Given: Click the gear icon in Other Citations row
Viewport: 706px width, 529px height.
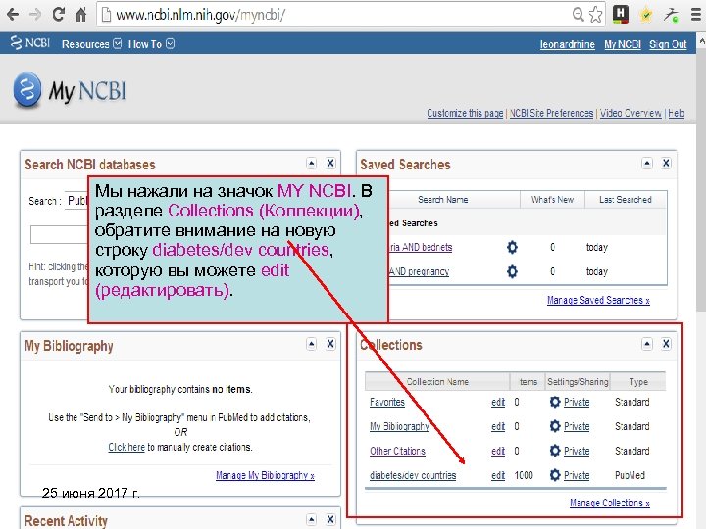Looking at the screenshot, I should coord(555,451).
